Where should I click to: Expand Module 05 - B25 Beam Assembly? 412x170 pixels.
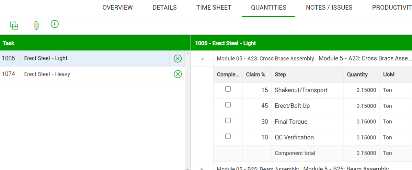(x=202, y=169)
